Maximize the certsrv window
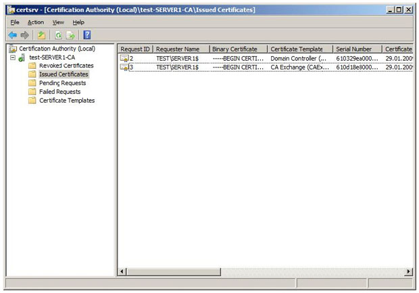Image resolution: width=419 pixels, height=293 pixels. click(399, 10)
